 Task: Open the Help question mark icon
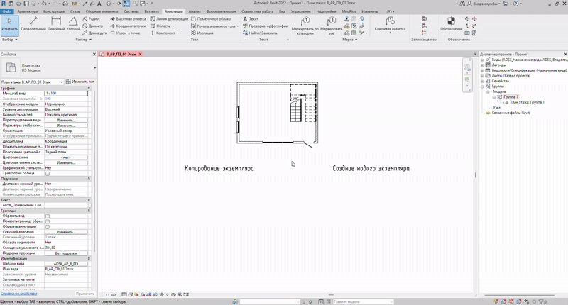tap(515, 4)
